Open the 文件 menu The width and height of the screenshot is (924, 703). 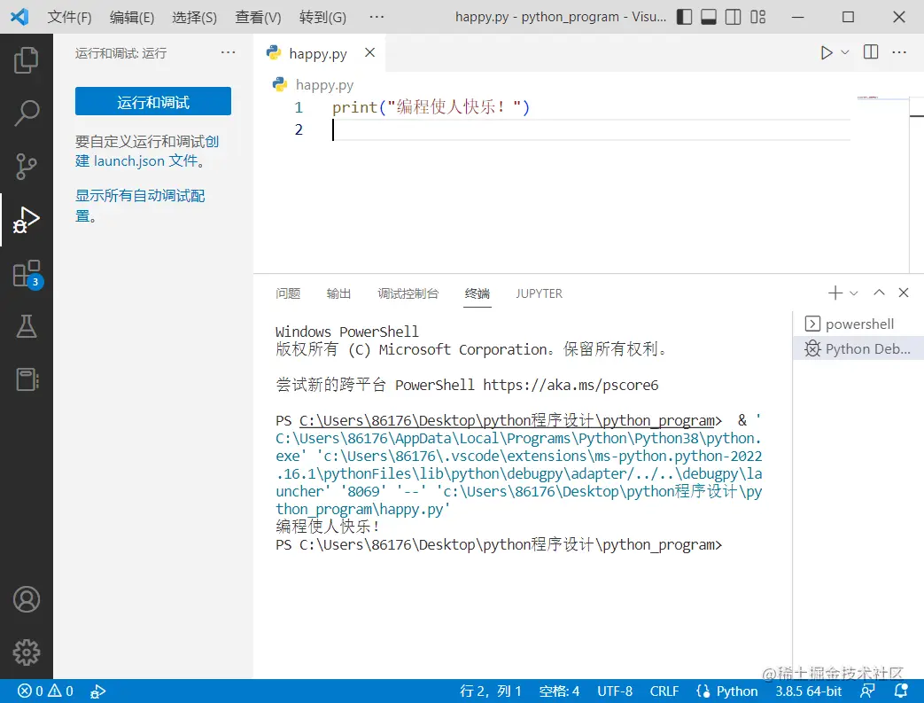tap(69, 17)
